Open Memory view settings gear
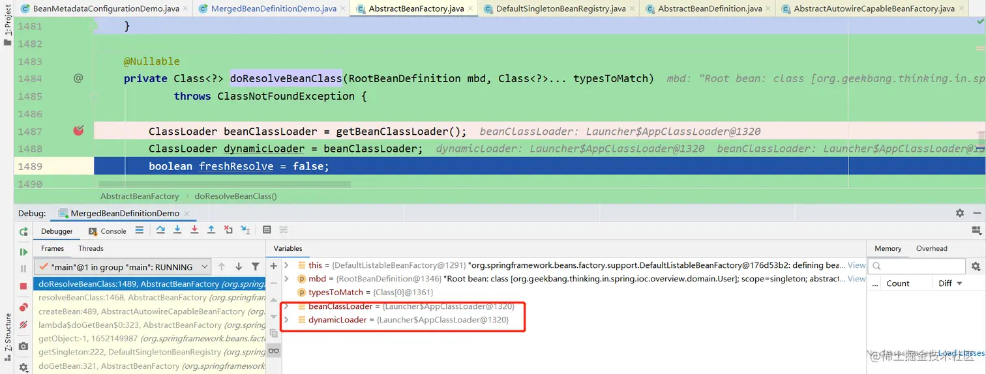The height and width of the screenshot is (374, 986). (976, 266)
